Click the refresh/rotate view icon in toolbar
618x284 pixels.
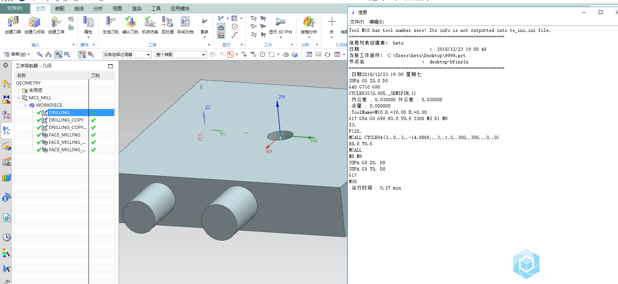click(328, 55)
